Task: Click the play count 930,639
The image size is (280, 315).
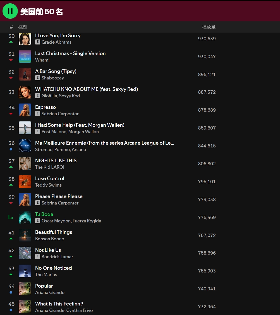Action: tap(207, 39)
